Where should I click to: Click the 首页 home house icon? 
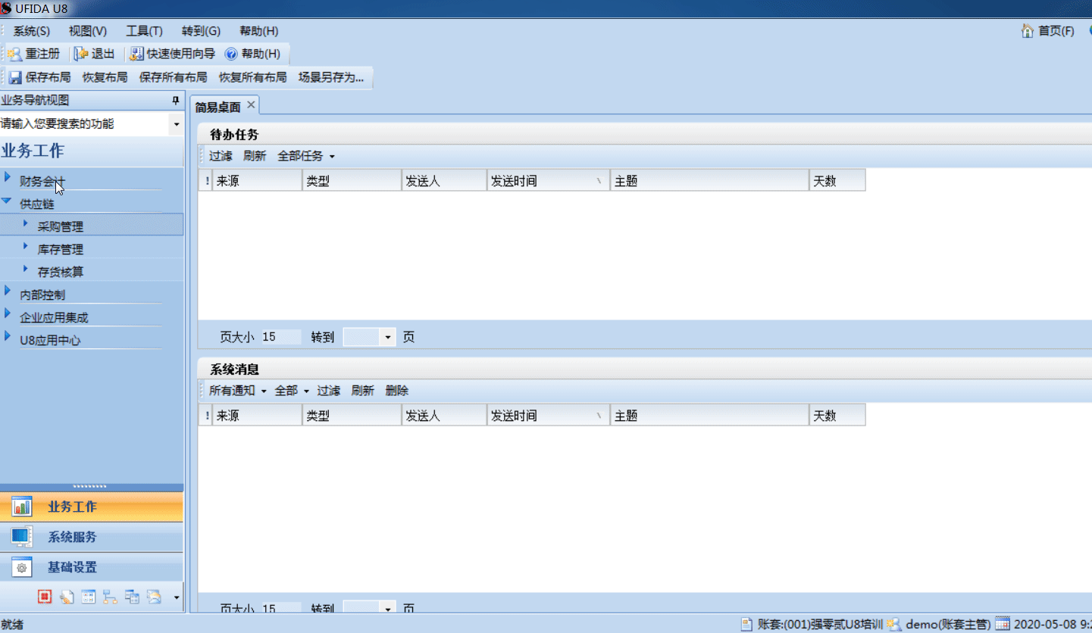[1028, 31]
